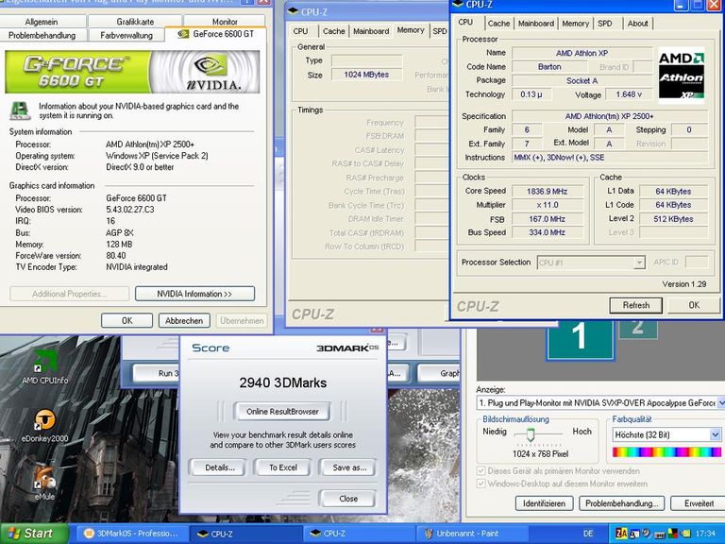Switch to Unbenannt - Paint taskbar item
This screenshot has width=725, height=544.
pyautogui.click(x=472, y=534)
